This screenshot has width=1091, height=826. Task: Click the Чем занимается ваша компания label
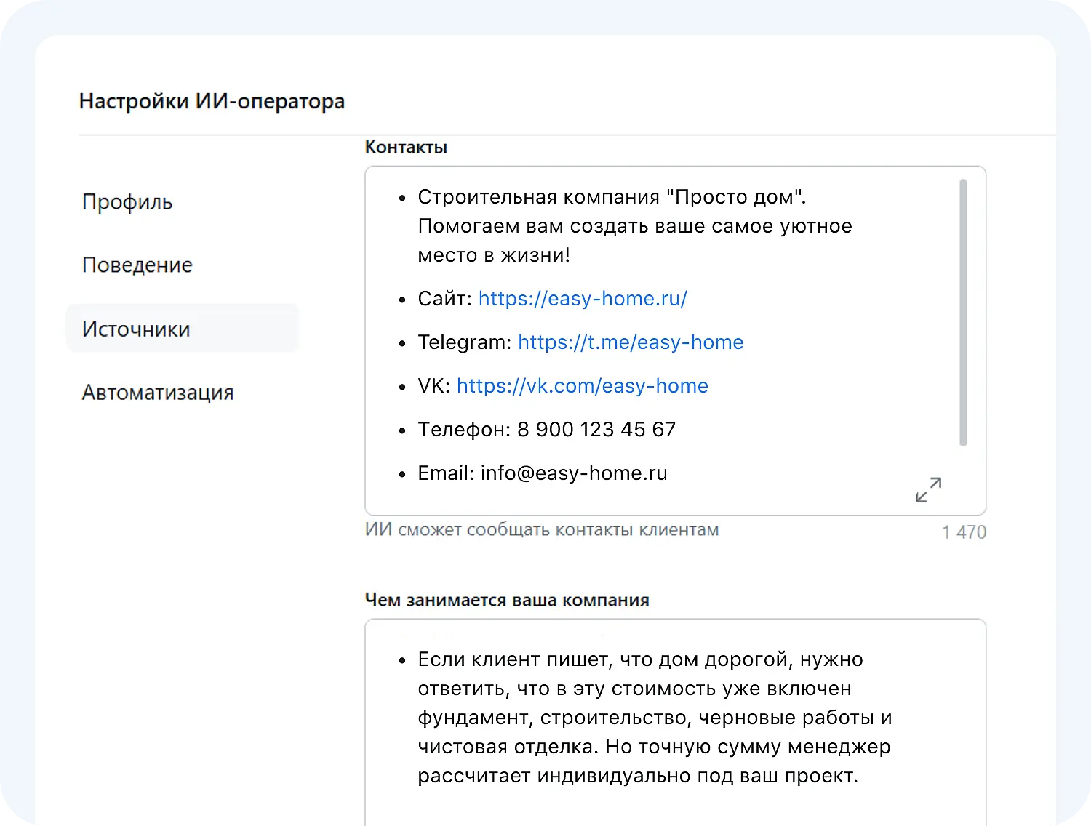[507, 601]
